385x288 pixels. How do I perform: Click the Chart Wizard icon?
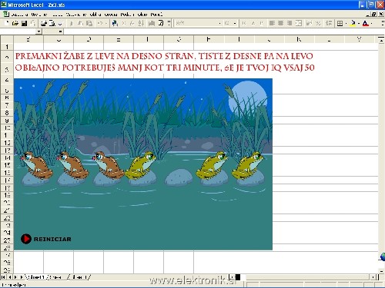(152, 23)
